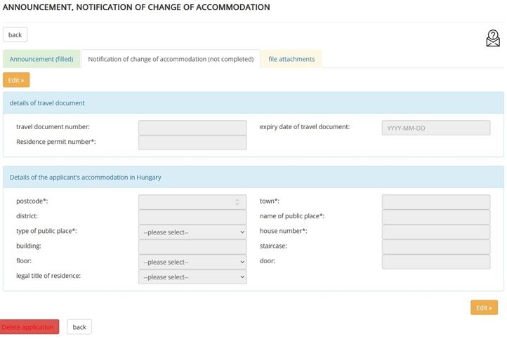Focus the name of public place field

click(436, 217)
